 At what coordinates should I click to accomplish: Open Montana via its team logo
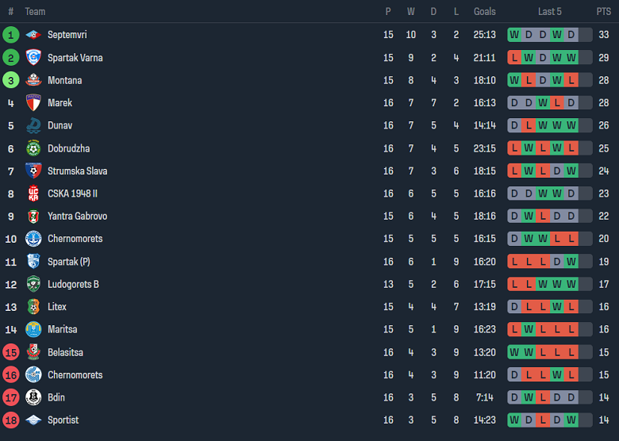(33, 80)
